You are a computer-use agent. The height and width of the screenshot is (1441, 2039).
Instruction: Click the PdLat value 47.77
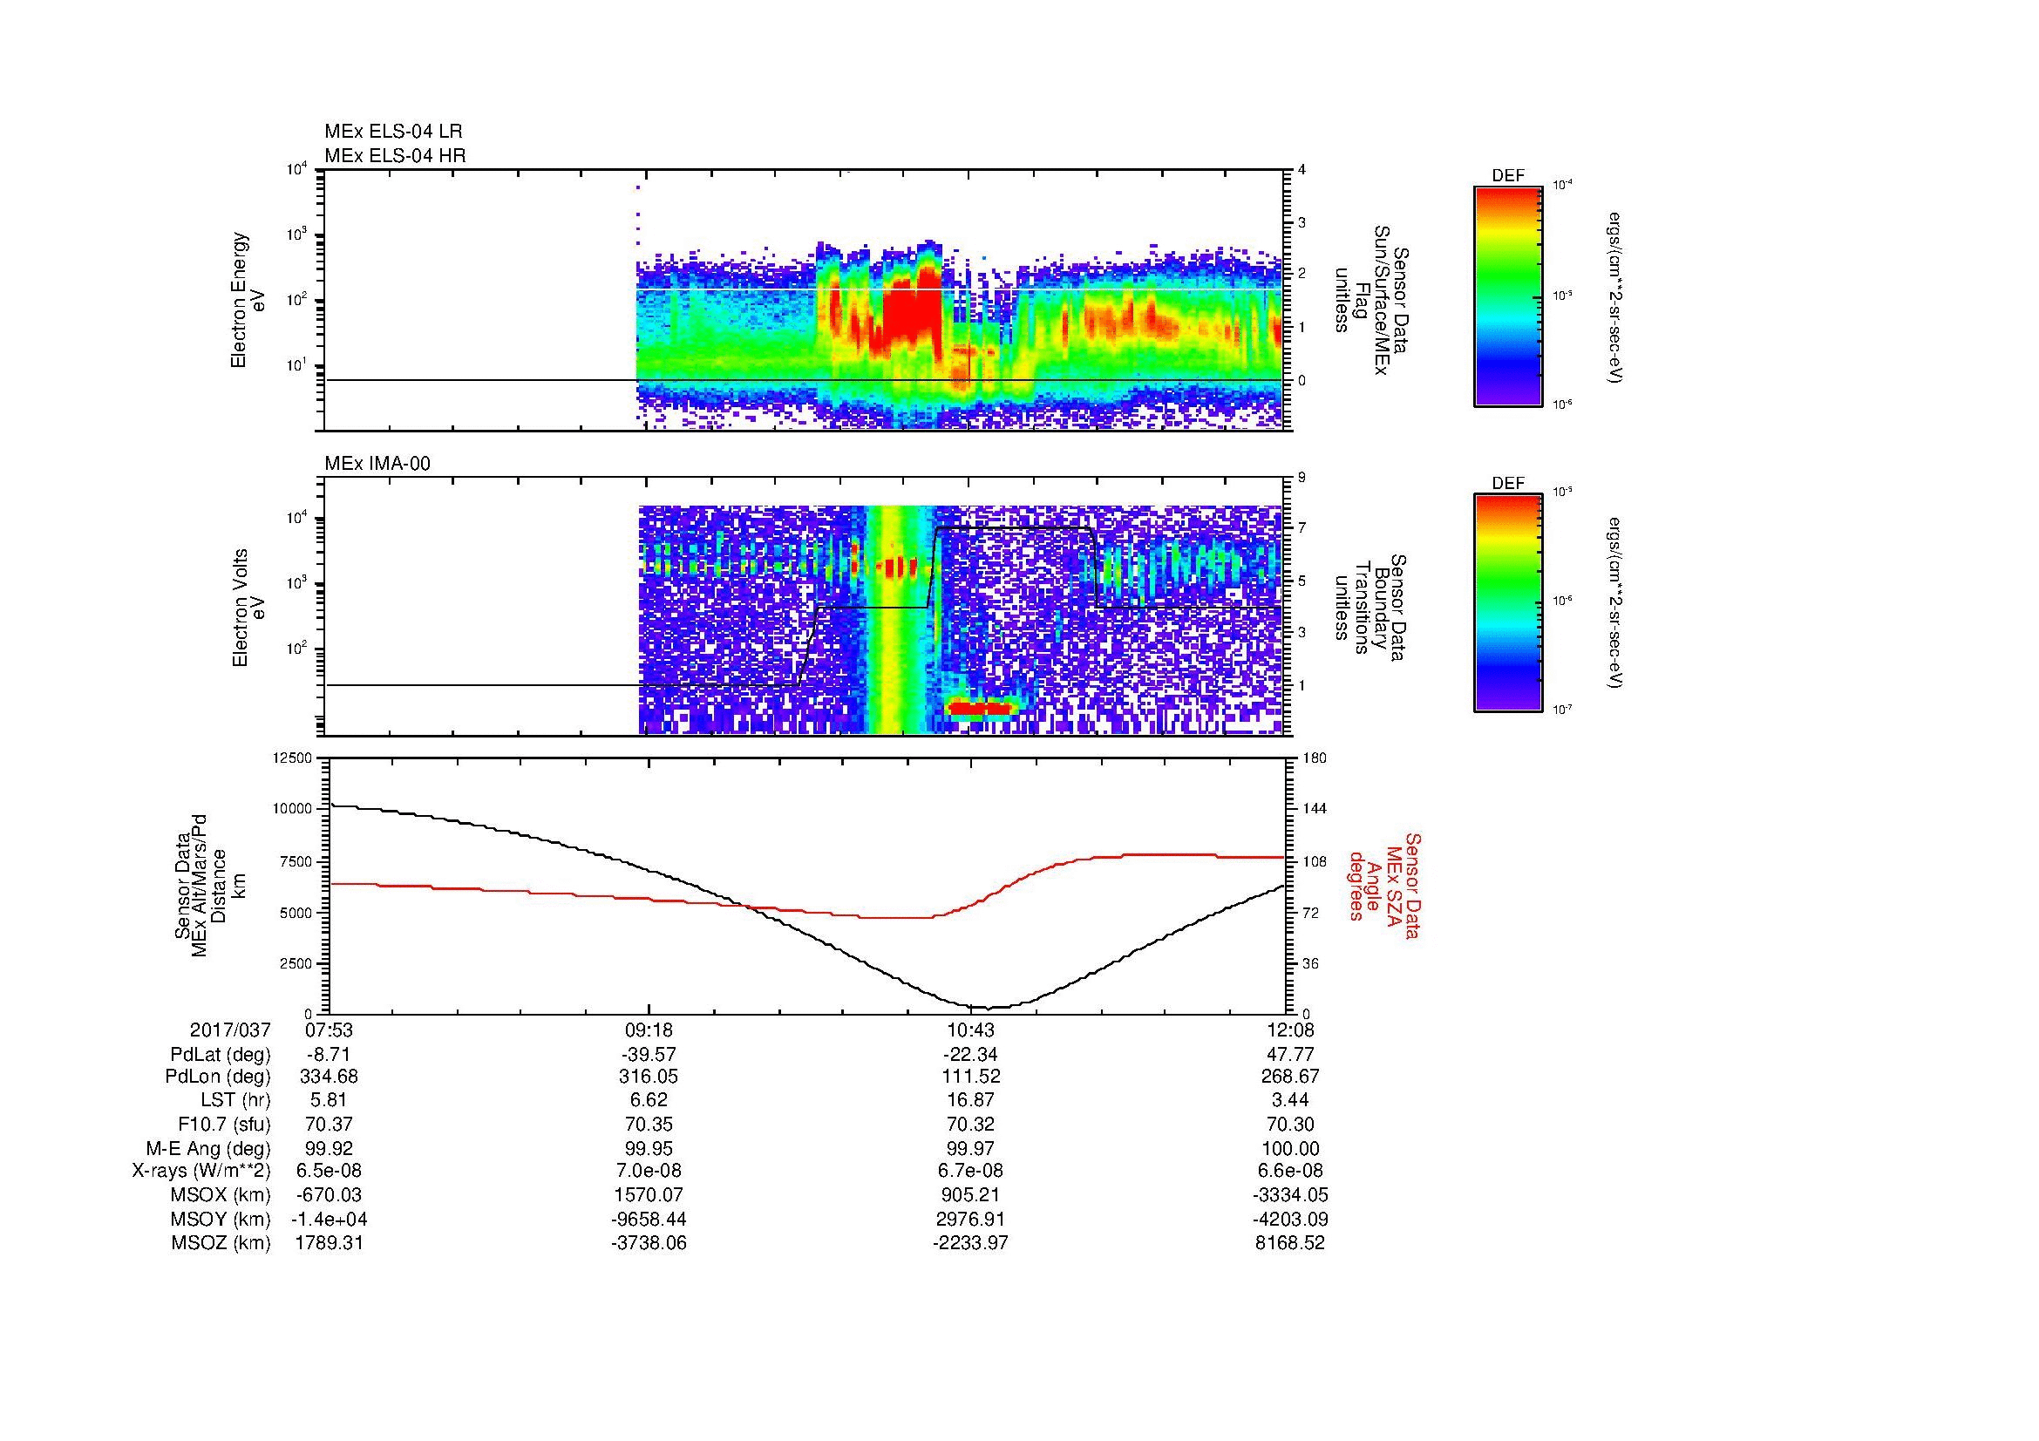click(x=1289, y=1054)
